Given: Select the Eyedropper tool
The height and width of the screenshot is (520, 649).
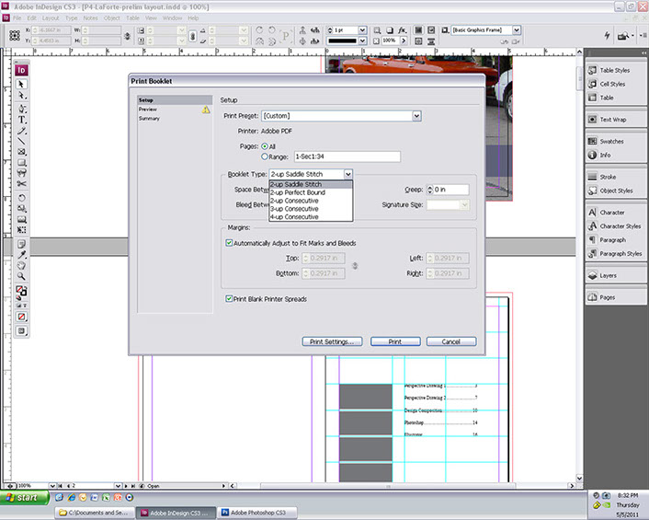Looking at the screenshot, I should tap(21, 255).
